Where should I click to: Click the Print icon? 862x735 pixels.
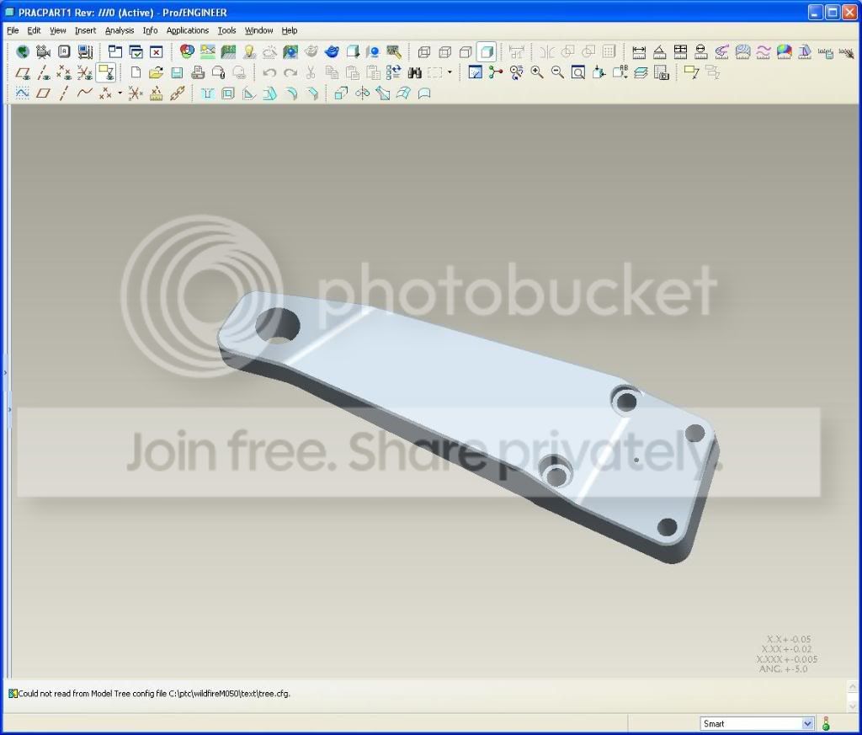197,72
